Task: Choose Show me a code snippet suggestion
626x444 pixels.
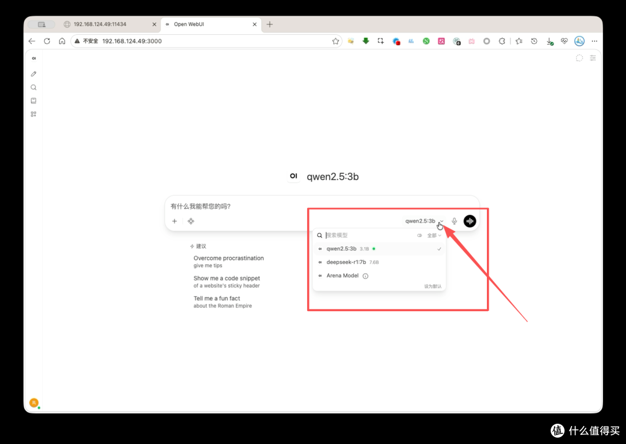Action: 227,282
